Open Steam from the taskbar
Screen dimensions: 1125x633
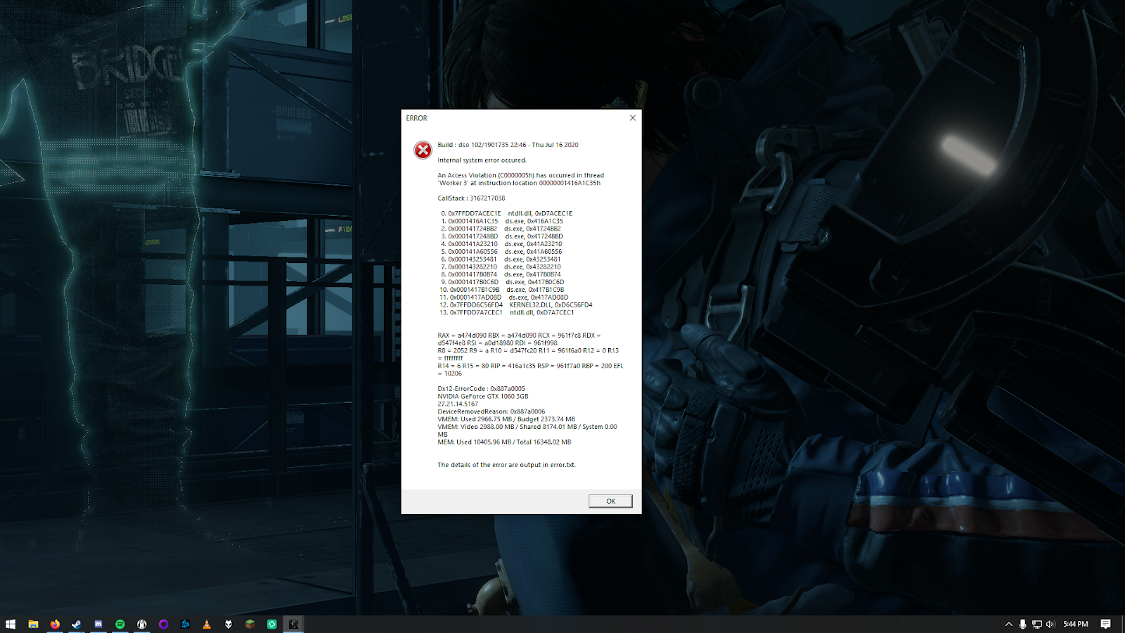[x=77, y=624]
